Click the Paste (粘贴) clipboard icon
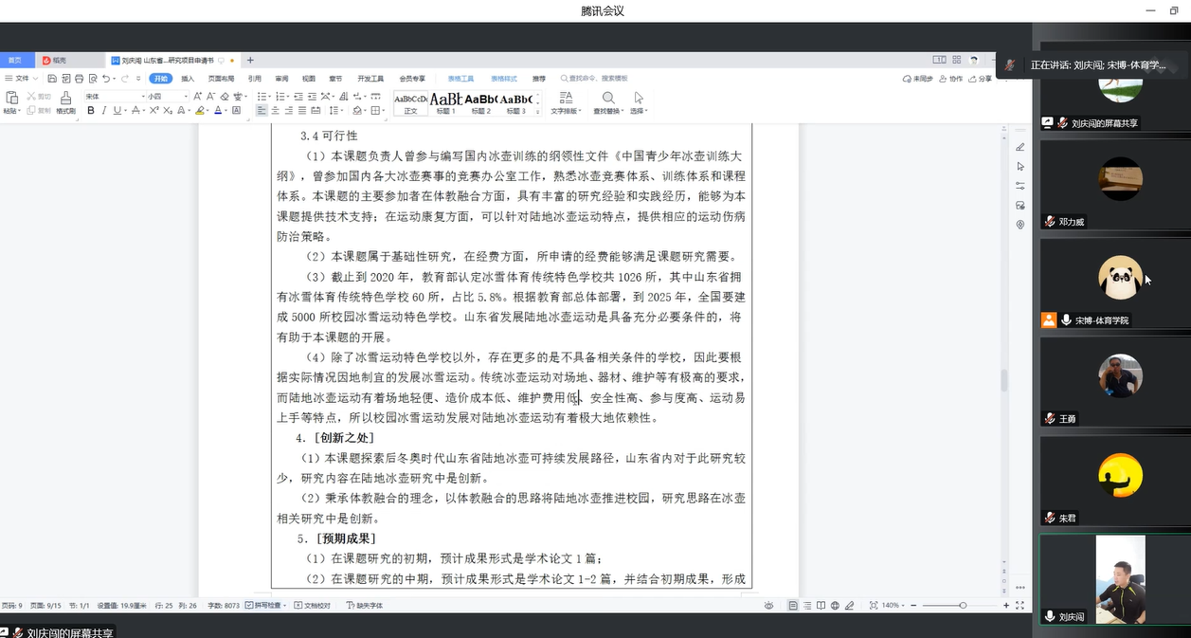Viewport: 1191px width, 638px height. pos(11,98)
